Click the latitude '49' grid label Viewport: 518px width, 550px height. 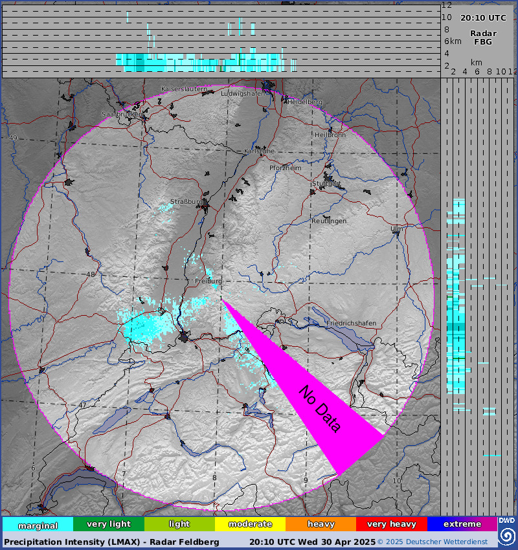14,138
